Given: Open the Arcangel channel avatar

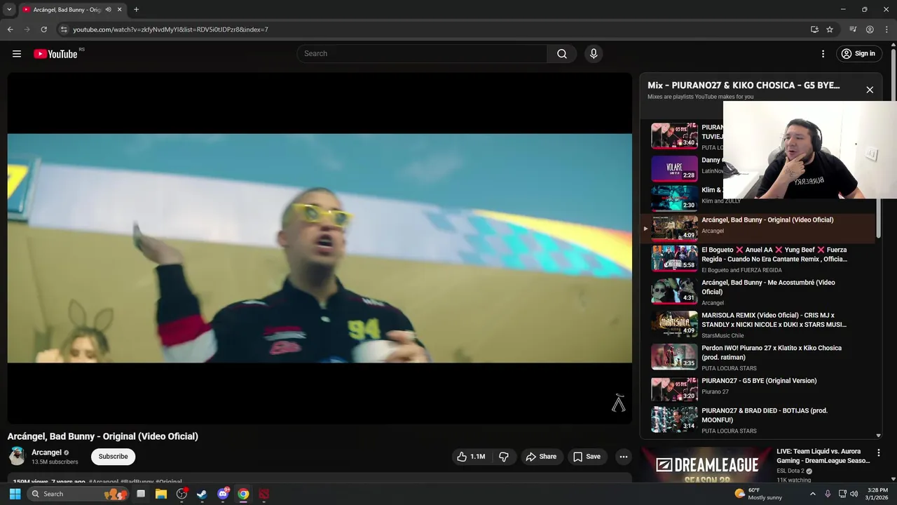Looking at the screenshot, I should click(17, 457).
